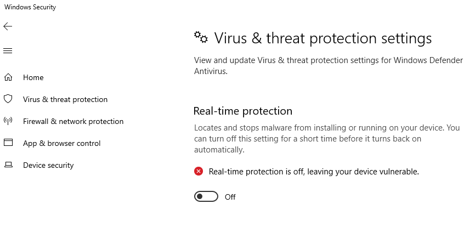Open the hamburger navigation menu
Image resolution: width=475 pixels, height=232 pixels.
click(x=8, y=51)
